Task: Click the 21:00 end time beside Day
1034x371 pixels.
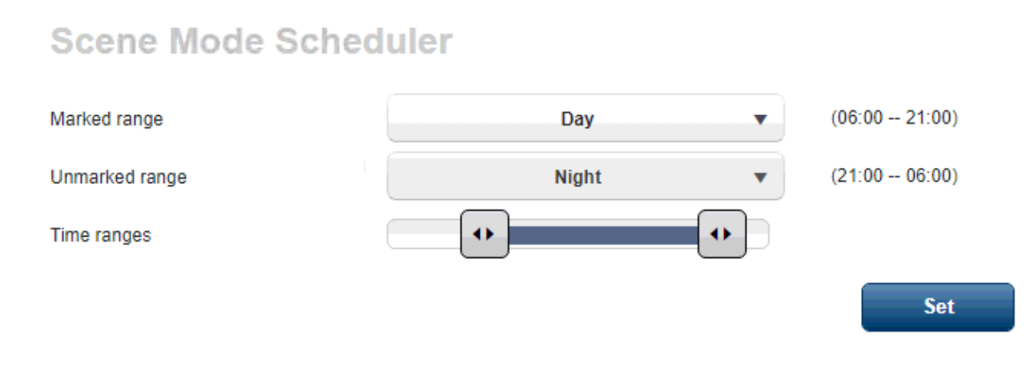Action: [x=929, y=118]
